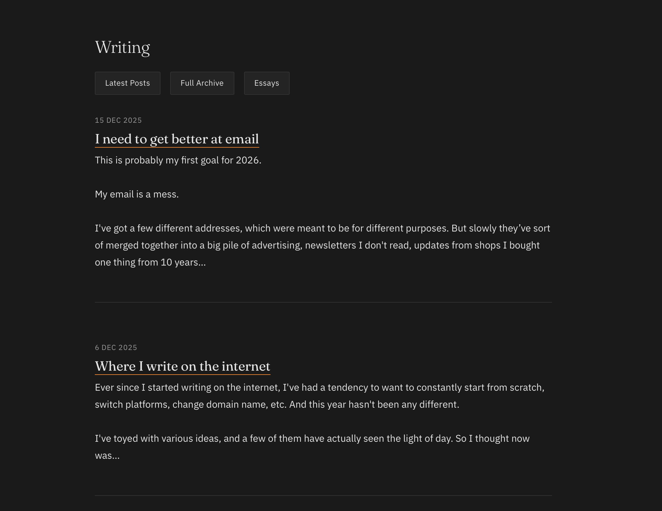Click the 'My email is a mess.' line
Screen dimensions: 662x511
tap(136, 194)
